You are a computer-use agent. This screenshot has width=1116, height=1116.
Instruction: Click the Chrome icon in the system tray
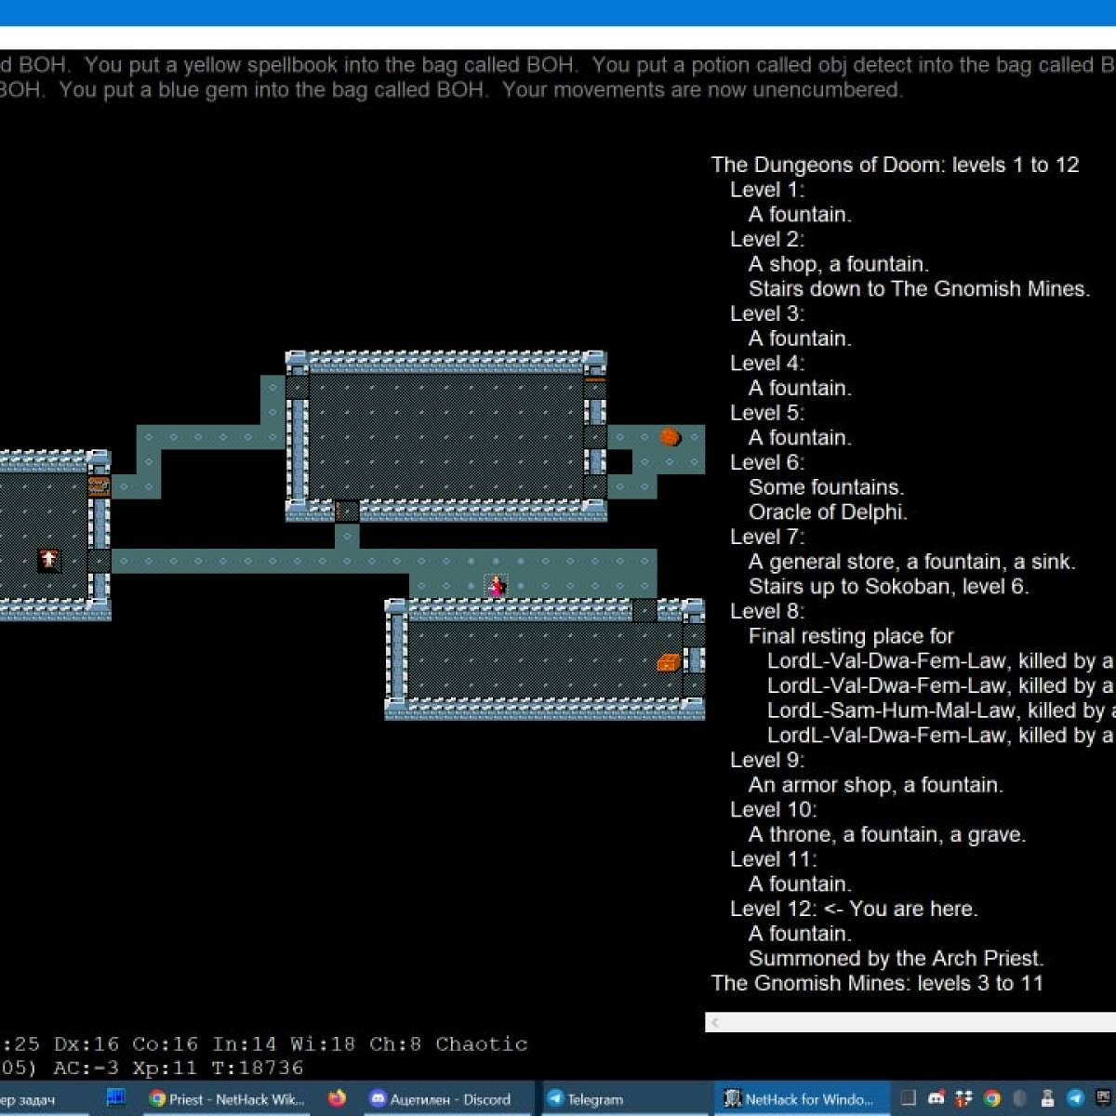click(x=992, y=1098)
